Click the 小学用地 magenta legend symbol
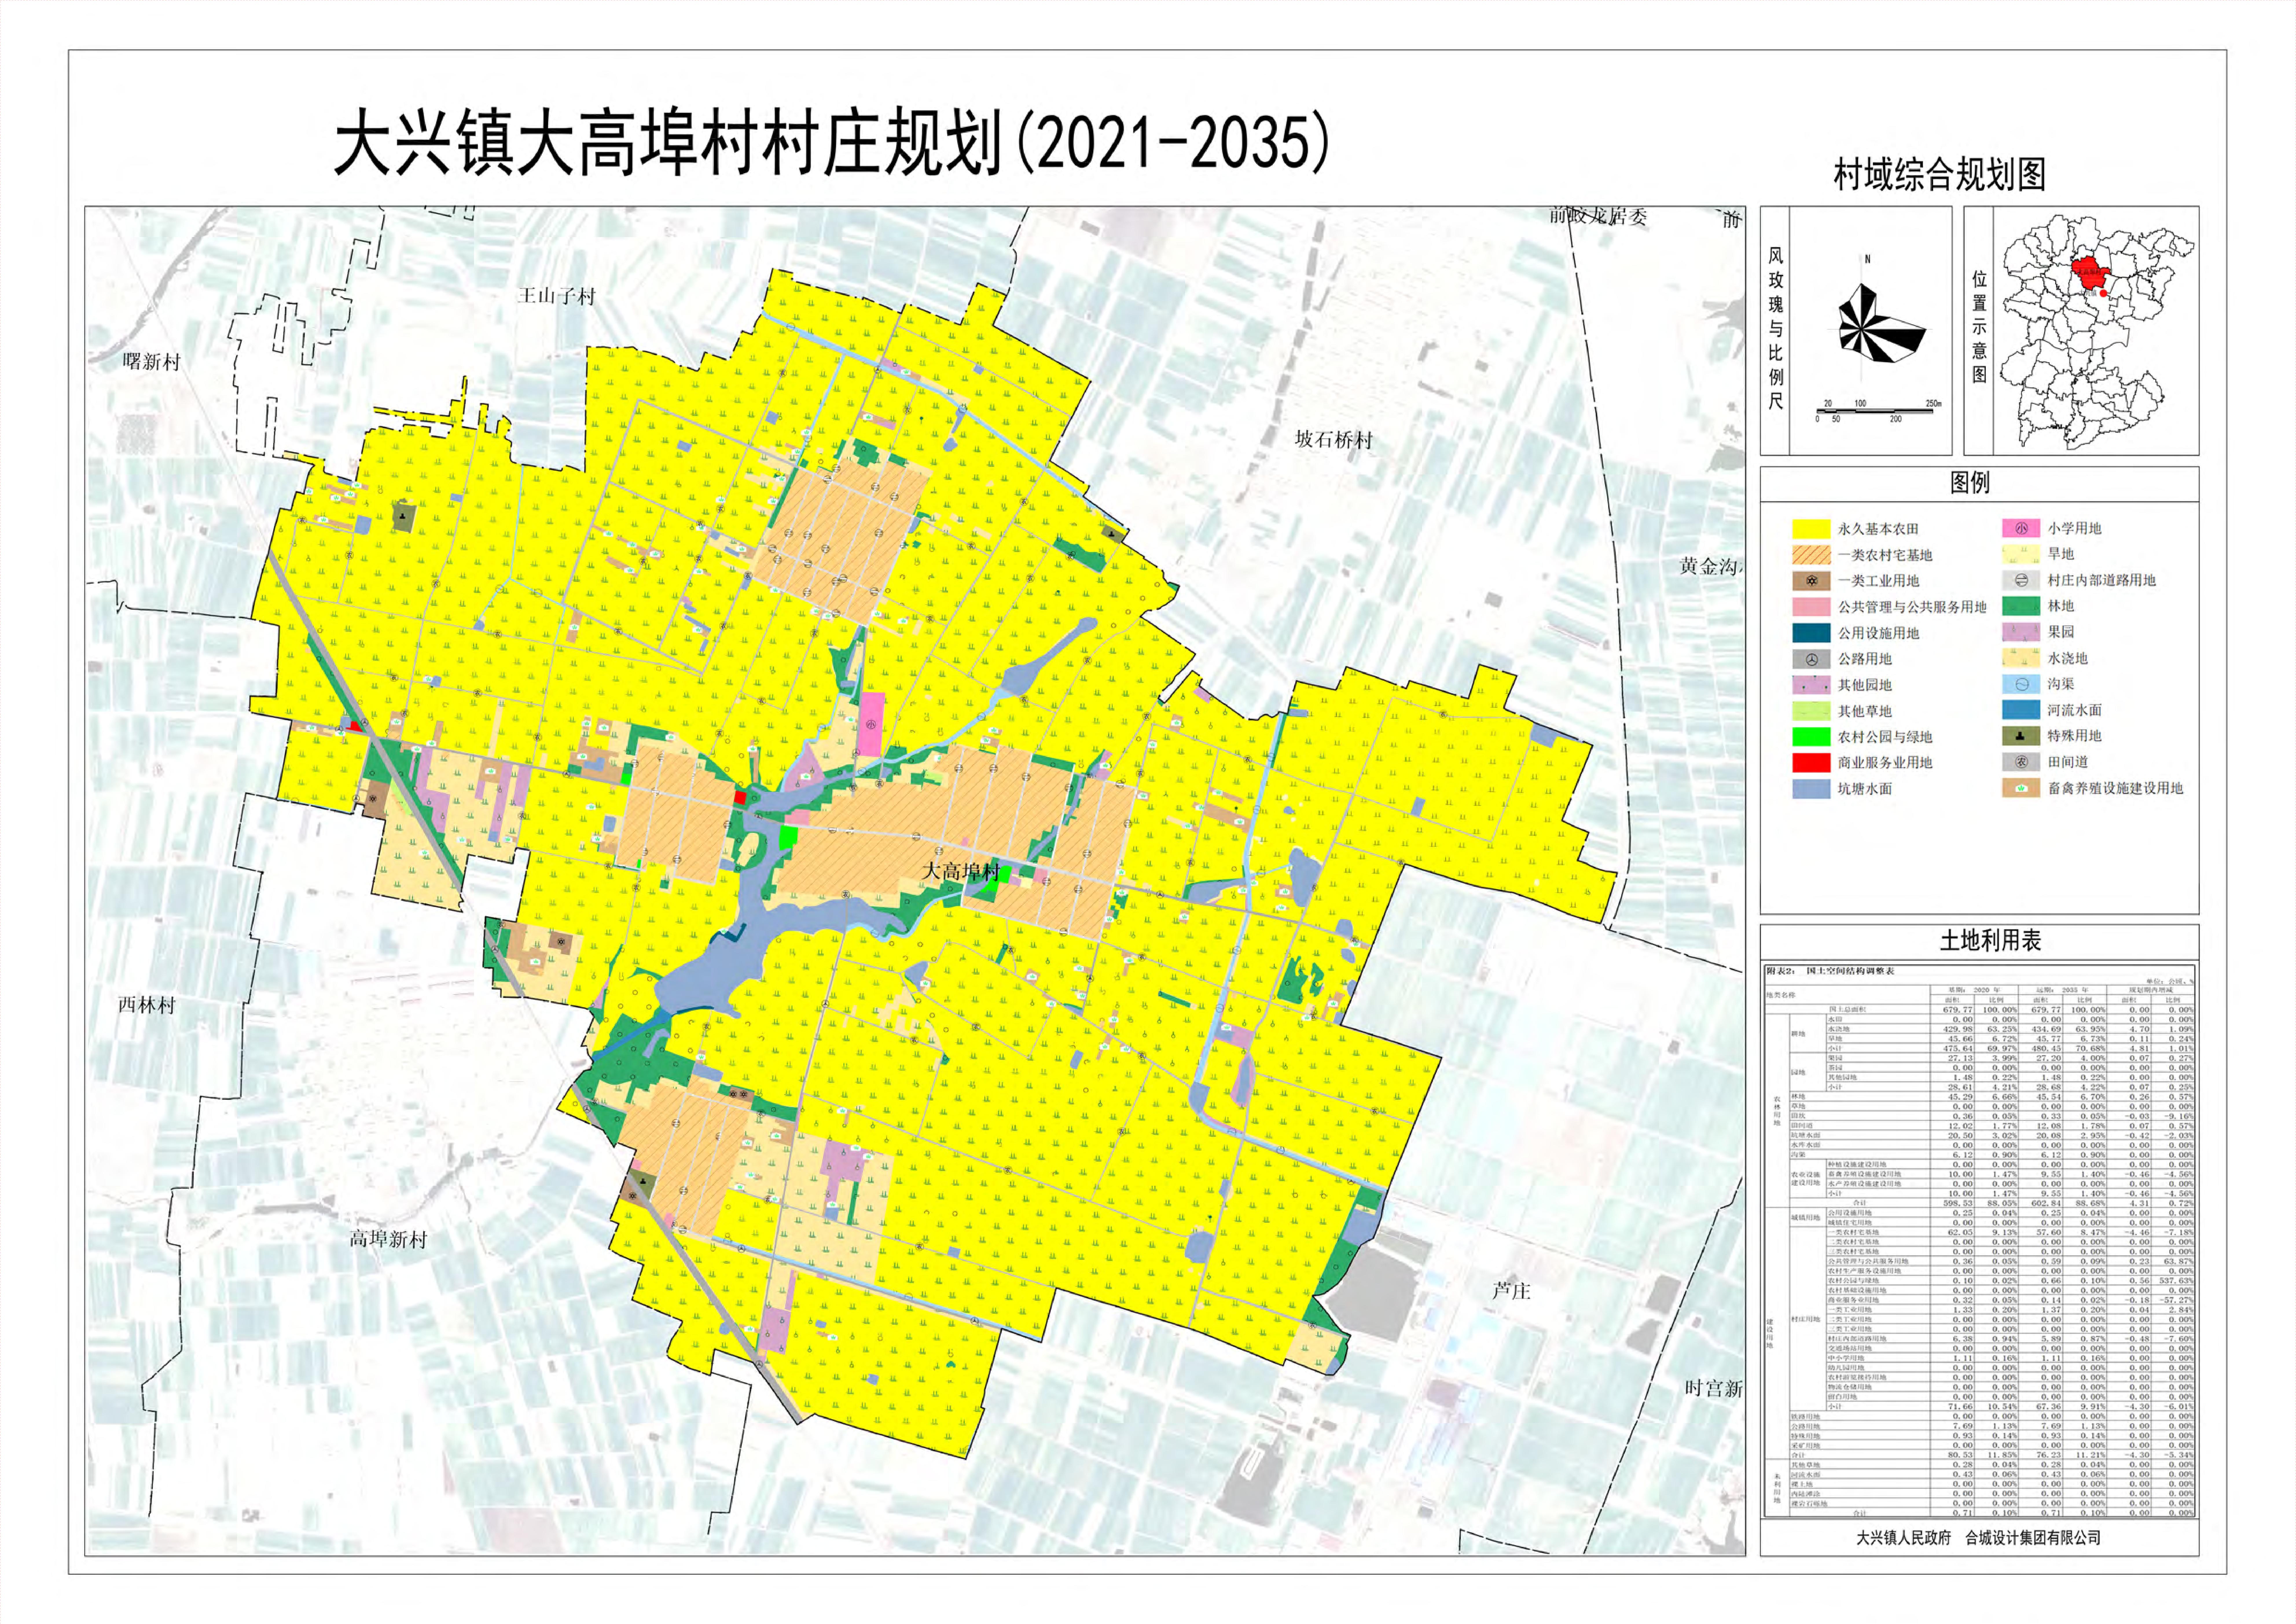The height and width of the screenshot is (1624, 2296). [x=2021, y=528]
